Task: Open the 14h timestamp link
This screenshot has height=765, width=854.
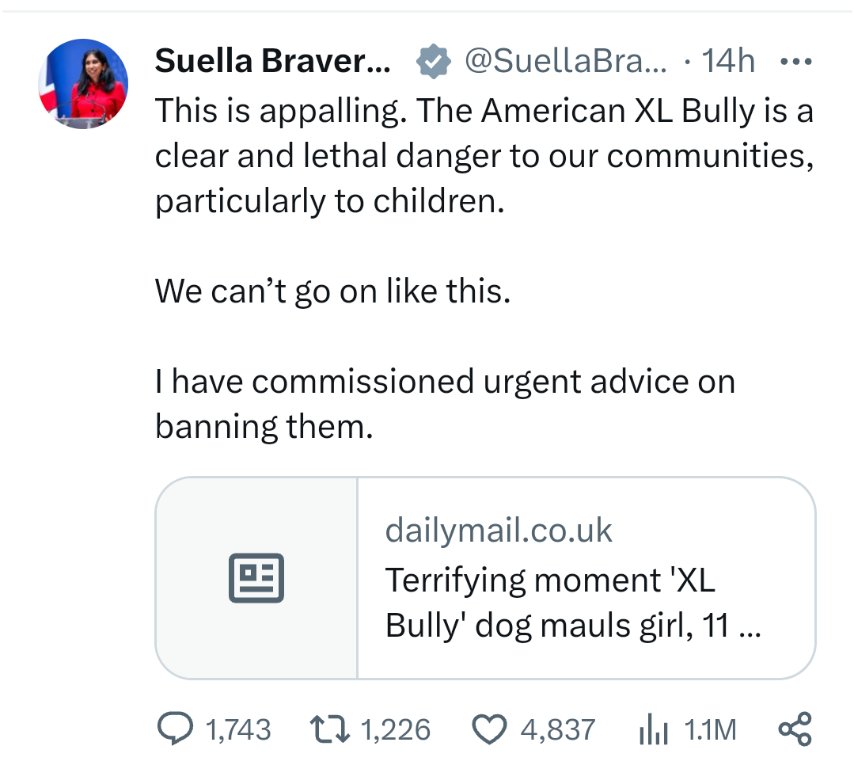Action: tap(728, 61)
